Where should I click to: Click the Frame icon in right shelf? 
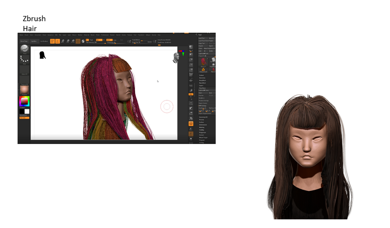tap(191, 103)
